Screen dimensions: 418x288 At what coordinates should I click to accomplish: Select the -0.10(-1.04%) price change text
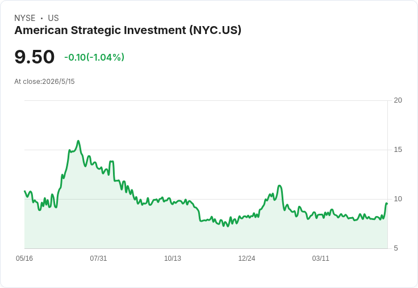click(x=94, y=57)
